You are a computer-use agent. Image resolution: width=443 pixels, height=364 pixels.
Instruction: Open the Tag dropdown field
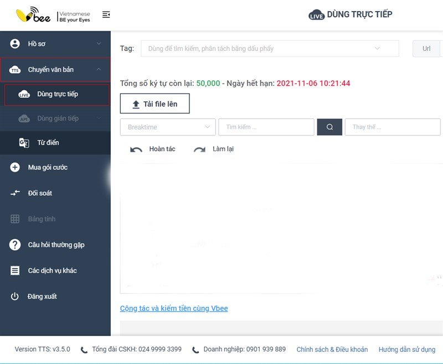click(x=270, y=49)
